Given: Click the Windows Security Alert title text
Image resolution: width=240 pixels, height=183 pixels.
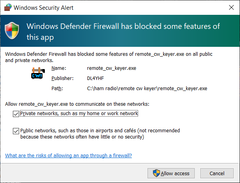Looking at the screenshot, I should pyautogui.click(x=44, y=7).
